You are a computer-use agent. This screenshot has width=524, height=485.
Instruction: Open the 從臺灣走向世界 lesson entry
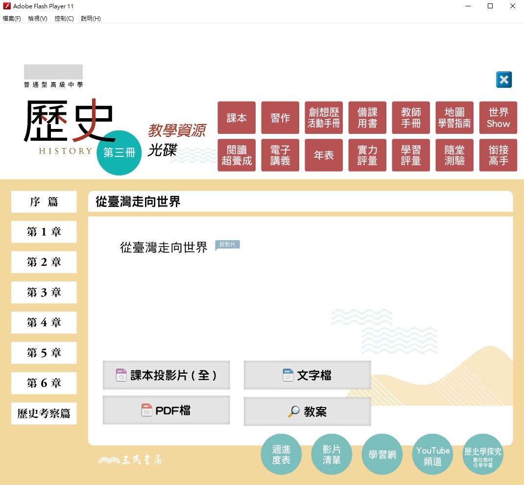164,247
